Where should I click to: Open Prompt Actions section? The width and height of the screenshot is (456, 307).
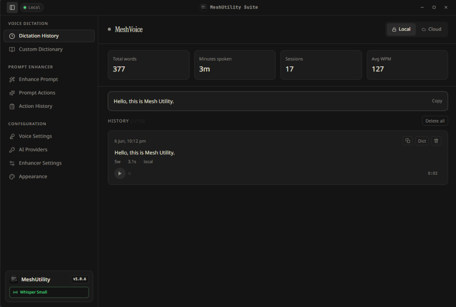(49, 93)
